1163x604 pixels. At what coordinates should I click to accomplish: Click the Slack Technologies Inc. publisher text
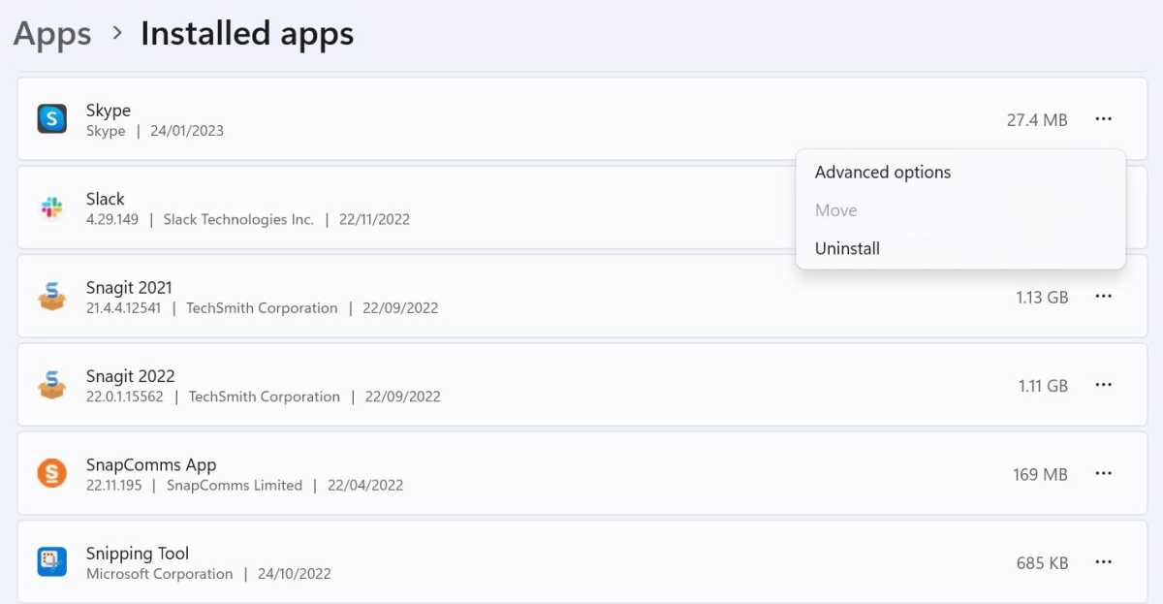[x=238, y=219]
